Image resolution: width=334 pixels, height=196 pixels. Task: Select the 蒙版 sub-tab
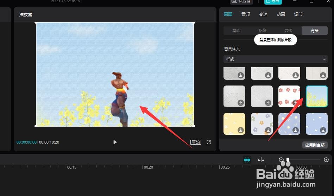tap(288, 31)
